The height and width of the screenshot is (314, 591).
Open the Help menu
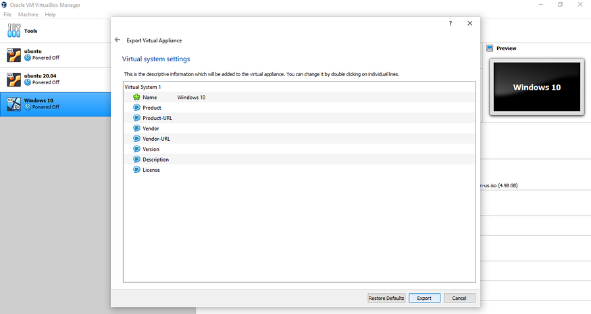click(50, 14)
